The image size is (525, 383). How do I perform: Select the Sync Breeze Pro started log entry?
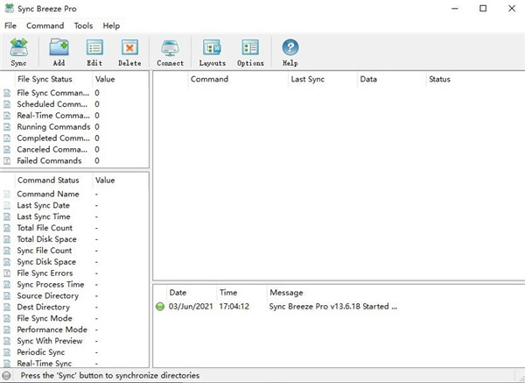333,307
